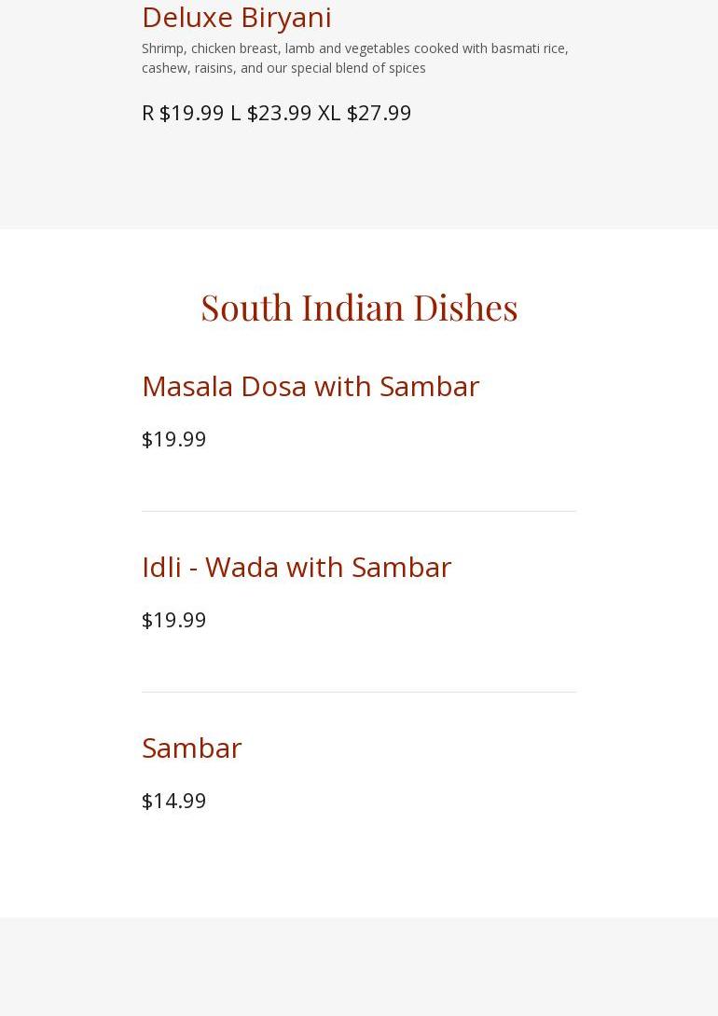Click the Deluxe Biryani dish title
The width and height of the screenshot is (718, 1016).
[236, 17]
